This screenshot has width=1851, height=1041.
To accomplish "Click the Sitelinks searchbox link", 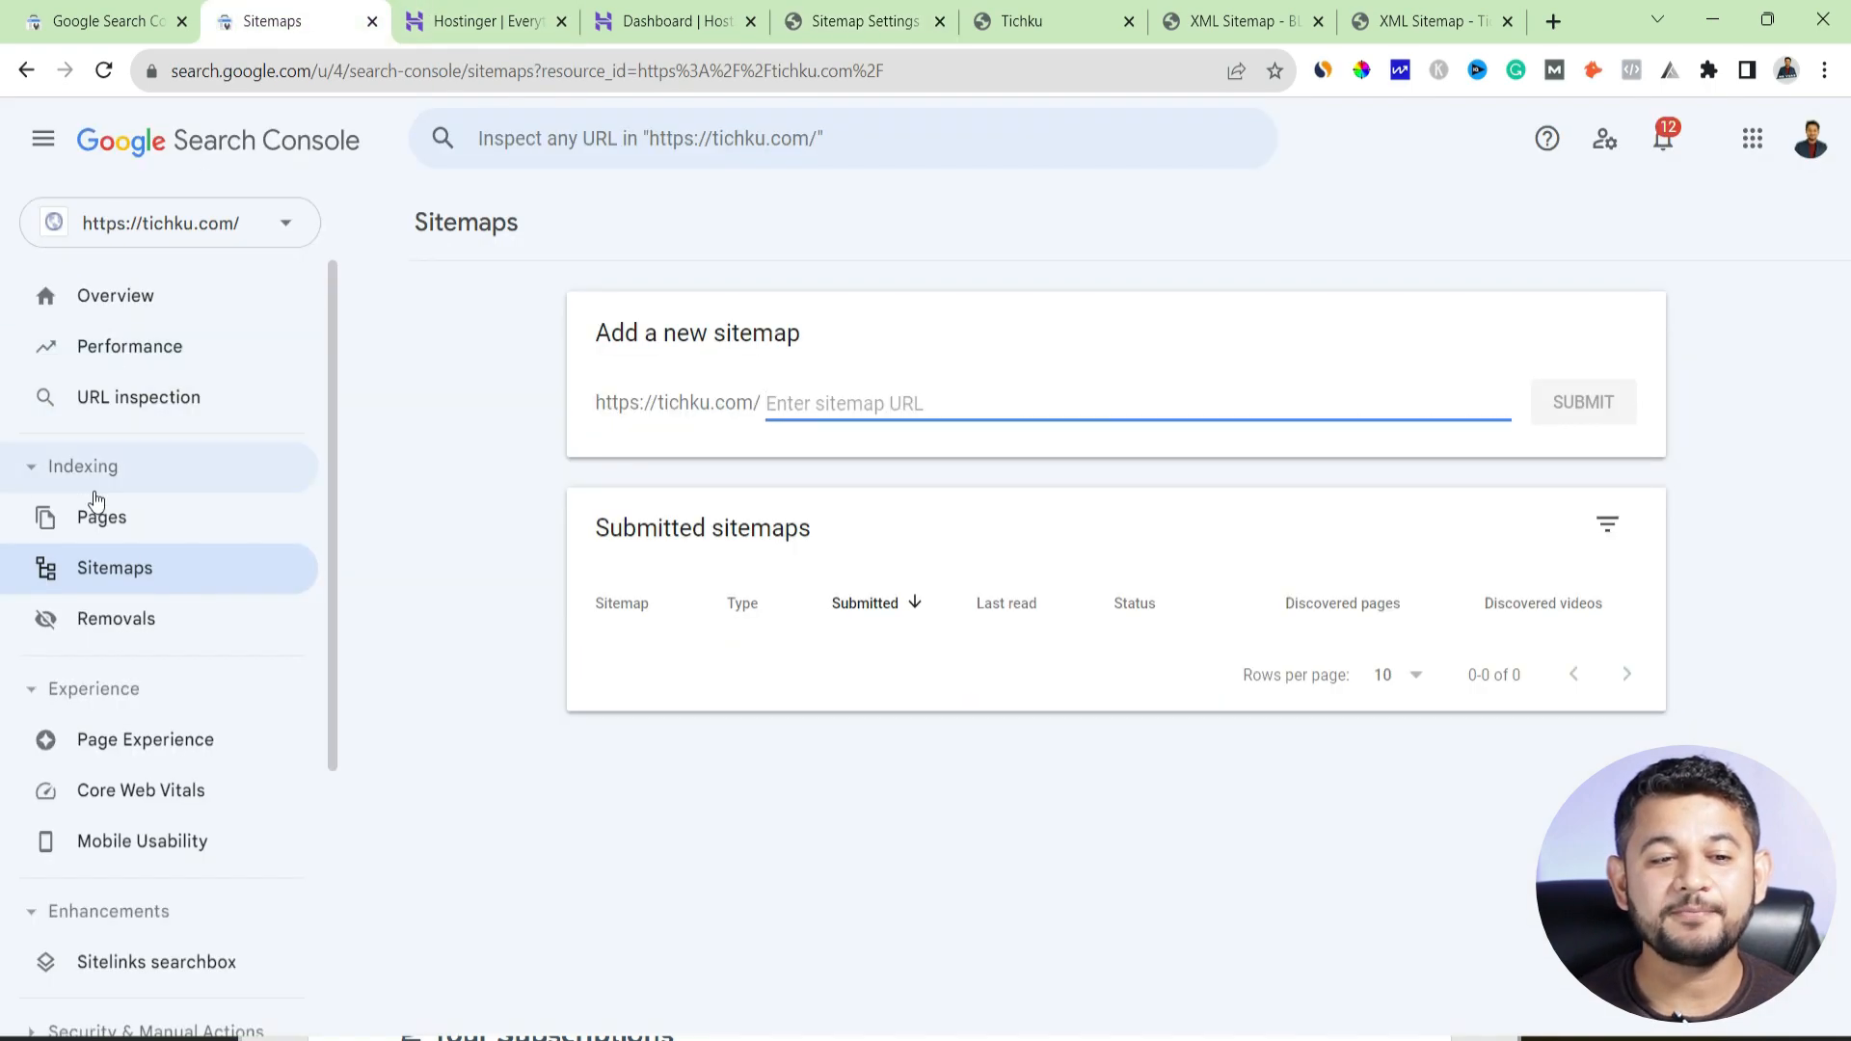I will tap(156, 962).
